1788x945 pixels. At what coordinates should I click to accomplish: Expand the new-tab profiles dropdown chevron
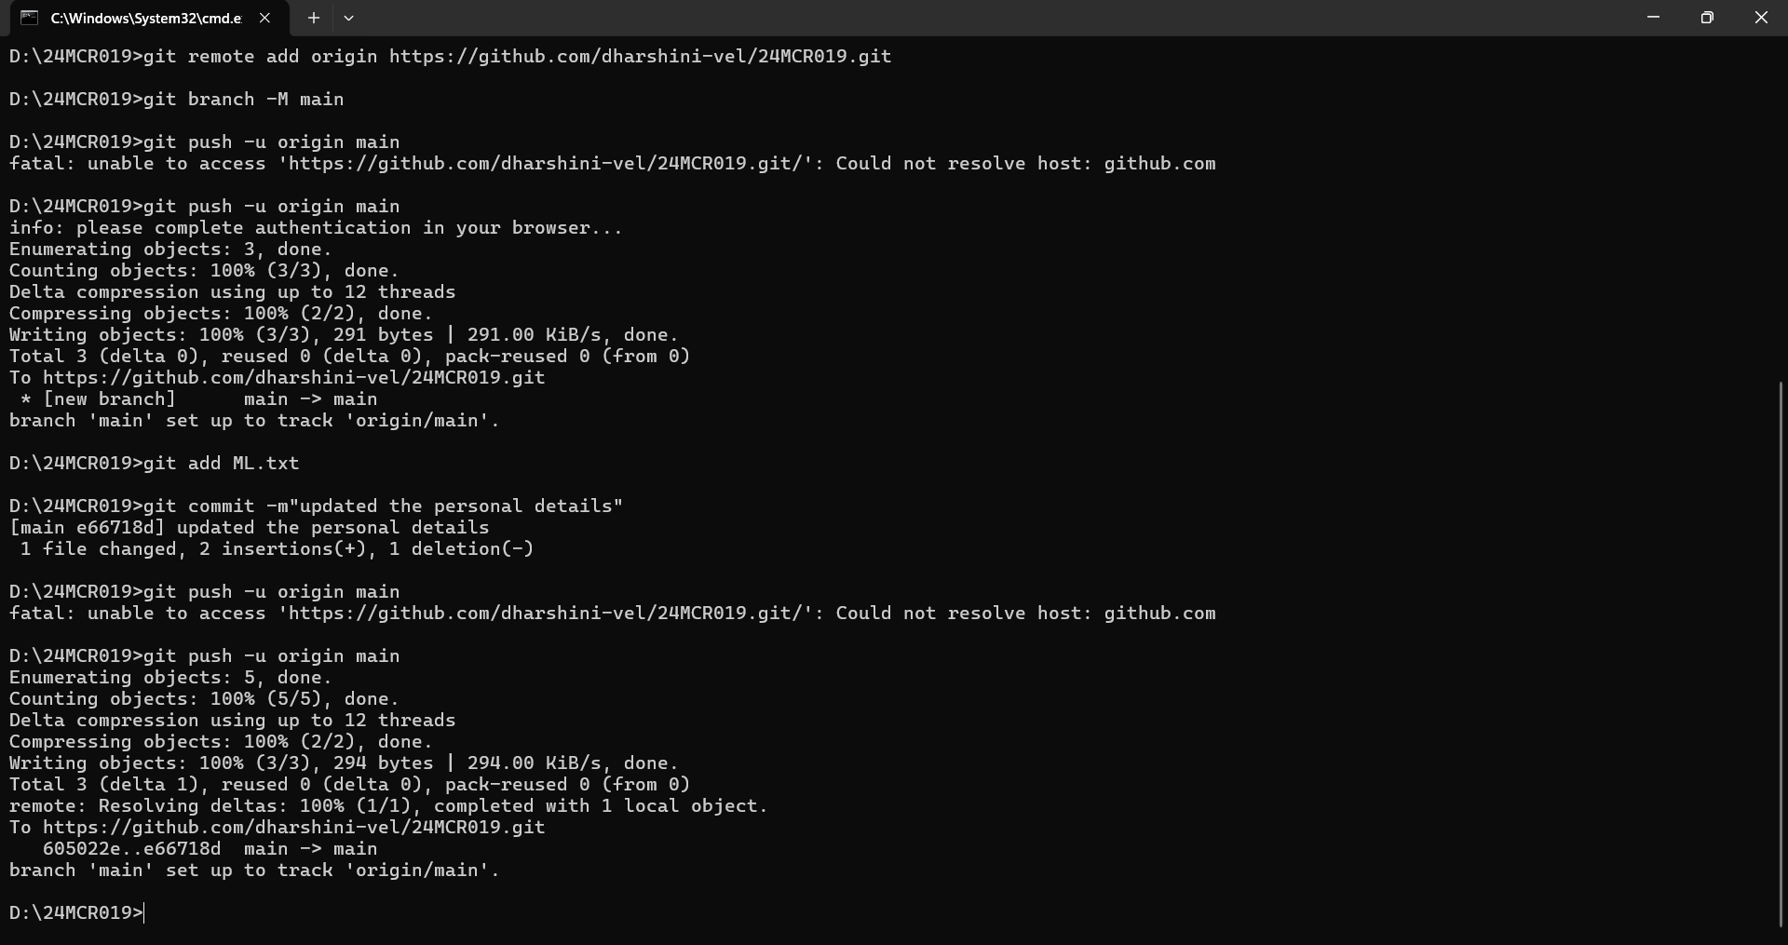click(x=348, y=18)
